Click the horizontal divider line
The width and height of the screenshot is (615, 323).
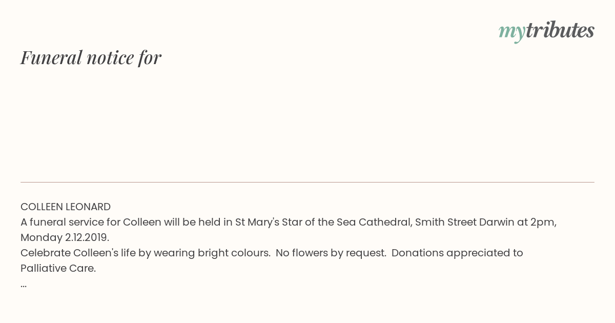tap(307, 182)
